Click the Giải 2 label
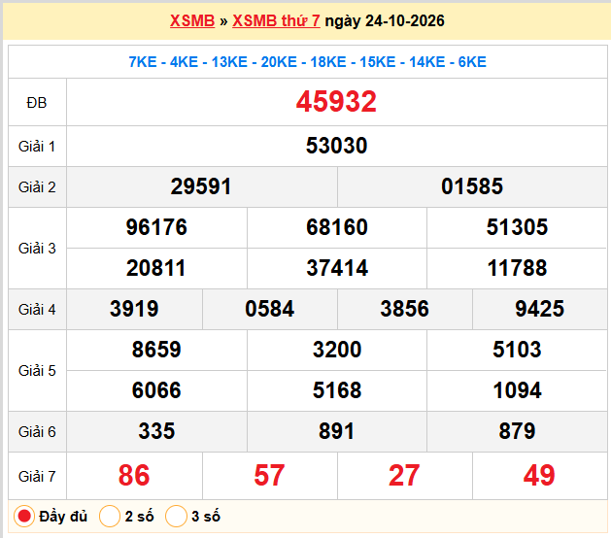The width and height of the screenshot is (611, 538). 37,187
